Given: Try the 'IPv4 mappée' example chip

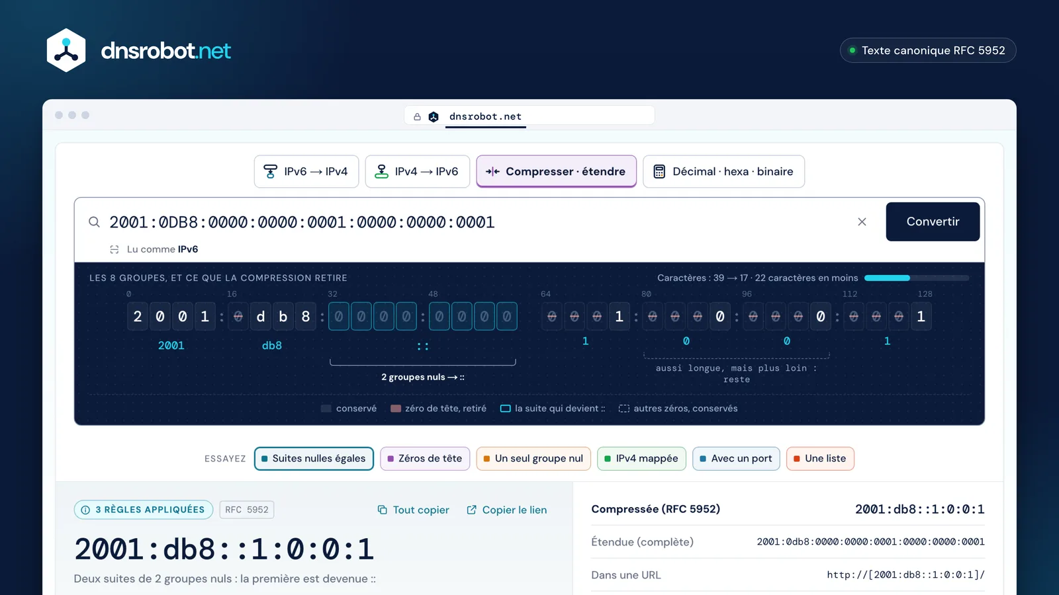Looking at the screenshot, I should (641, 459).
